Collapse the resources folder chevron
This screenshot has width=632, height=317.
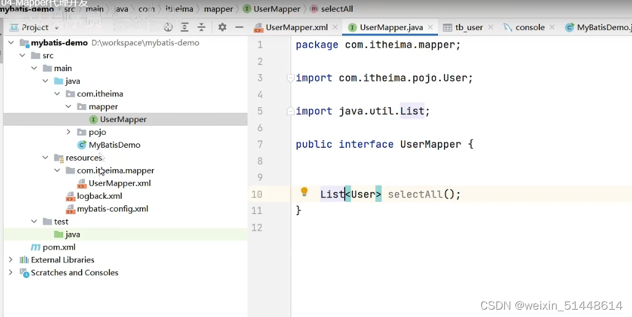[x=45, y=158]
